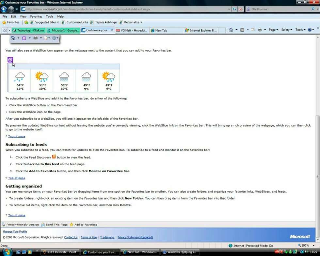
Task: Switch to the VG Nett - Hovedsi... tab
Action: point(132,30)
